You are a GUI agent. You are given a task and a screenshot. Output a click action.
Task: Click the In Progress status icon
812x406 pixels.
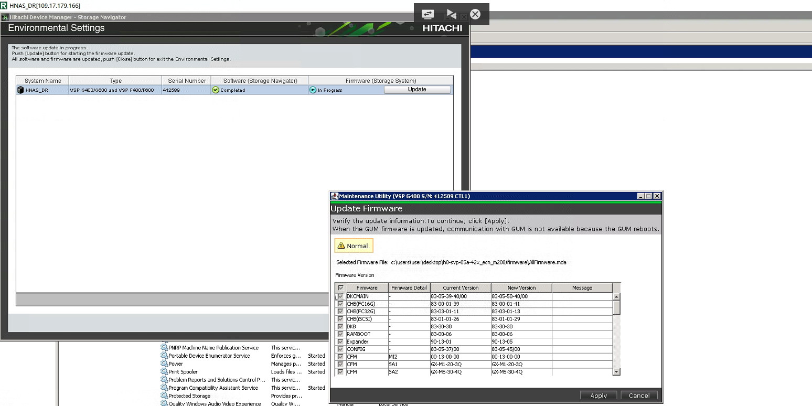click(313, 90)
